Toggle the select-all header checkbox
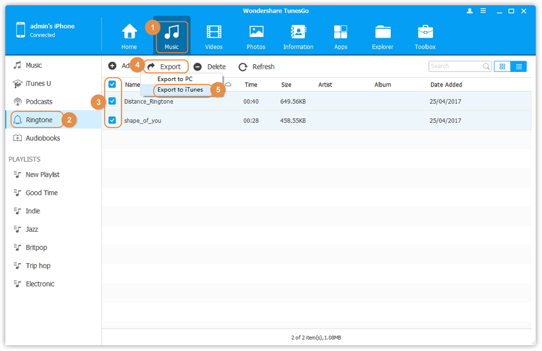The height and width of the screenshot is (351, 542). (112, 84)
